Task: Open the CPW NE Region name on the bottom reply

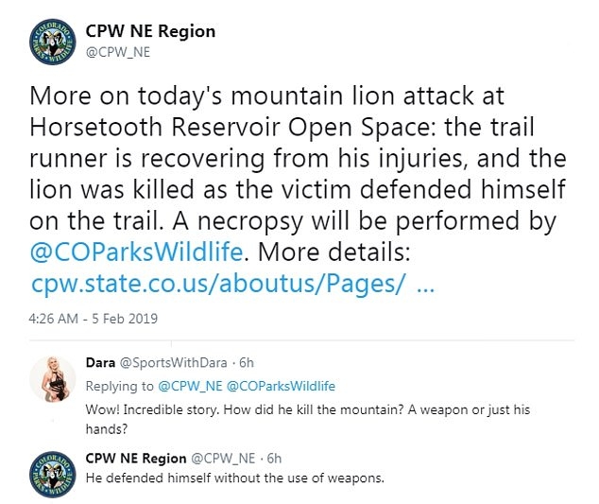Action: 135,458
